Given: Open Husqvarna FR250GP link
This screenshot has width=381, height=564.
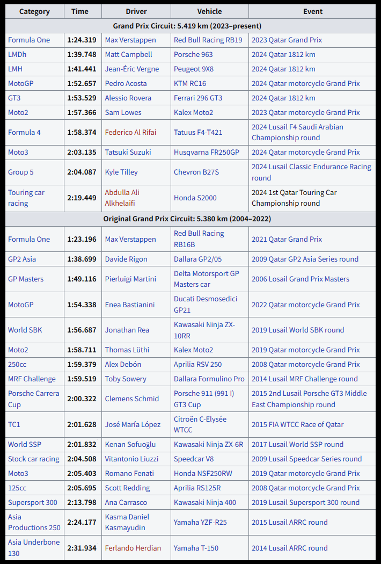Looking at the screenshot, I should click(207, 152).
